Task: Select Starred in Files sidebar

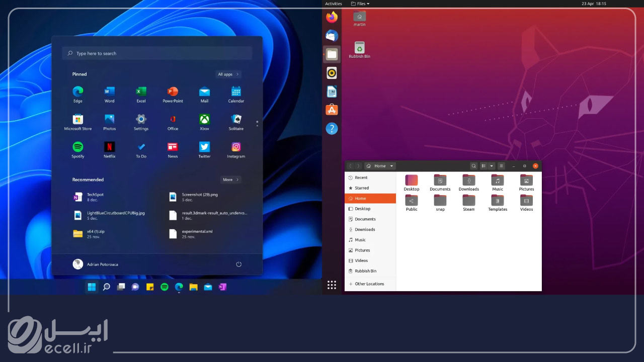Action: (x=370, y=188)
